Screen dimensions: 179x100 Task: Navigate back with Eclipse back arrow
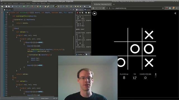click(81, 6)
